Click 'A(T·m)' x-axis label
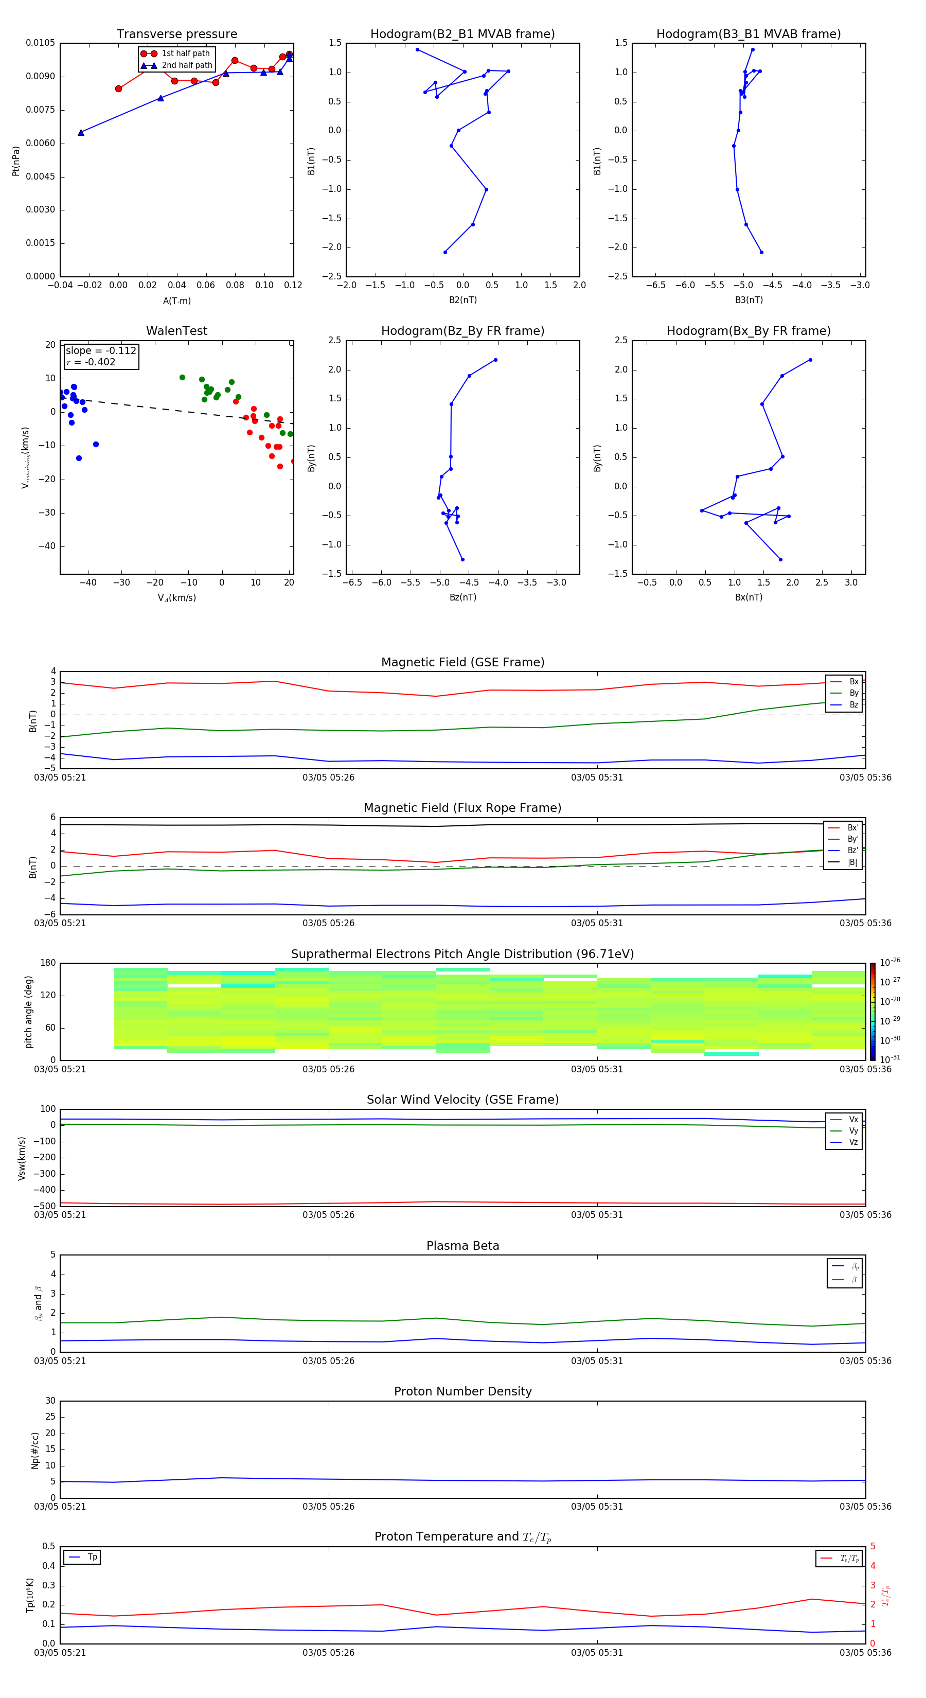This screenshot has height=1698, width=926. click(x=176, y=301)
